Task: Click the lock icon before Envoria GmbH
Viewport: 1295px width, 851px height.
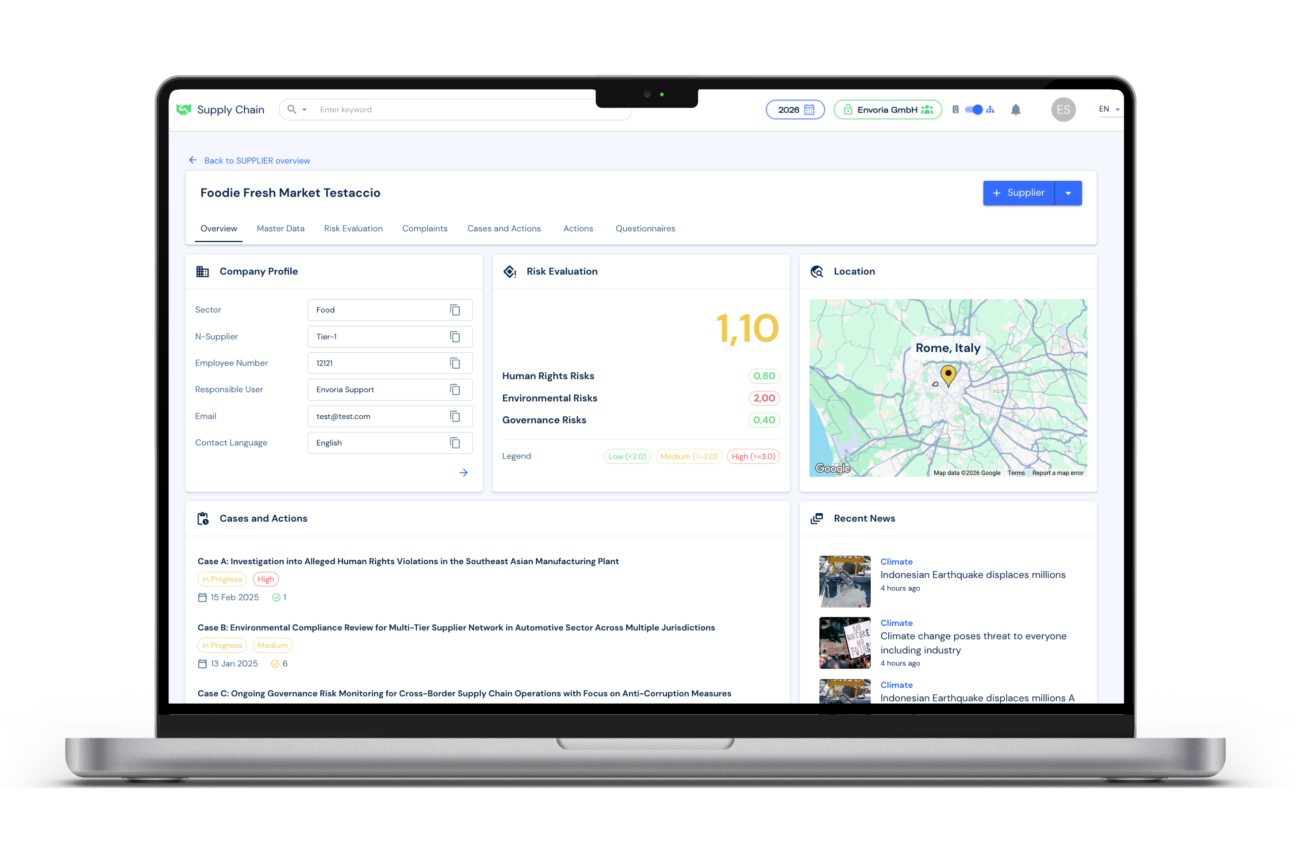Action: (848, 109)
